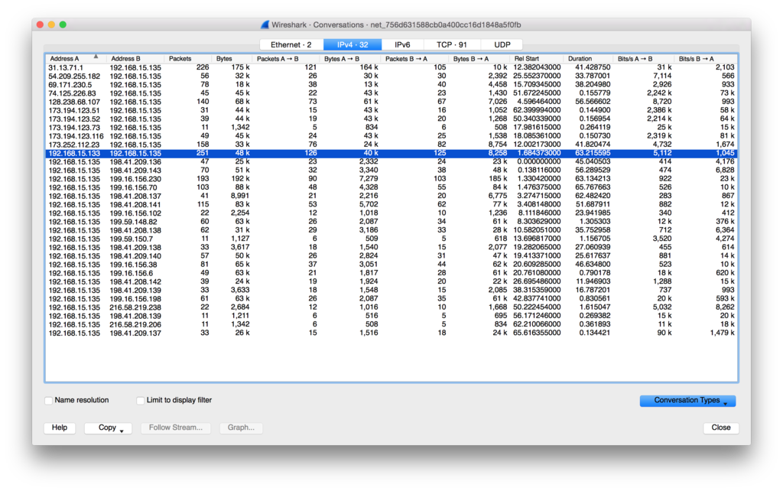Select the IPv4 · 32 tab
Screen dimensions: 783x491
pos(353,44)
